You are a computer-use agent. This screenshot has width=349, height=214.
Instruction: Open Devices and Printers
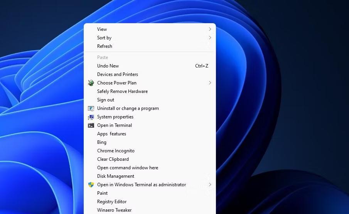pyautogui.click(x=117, y=74)
